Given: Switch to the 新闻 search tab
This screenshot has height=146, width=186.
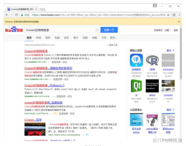Looking at the screenshot, I should coord(38,38).
